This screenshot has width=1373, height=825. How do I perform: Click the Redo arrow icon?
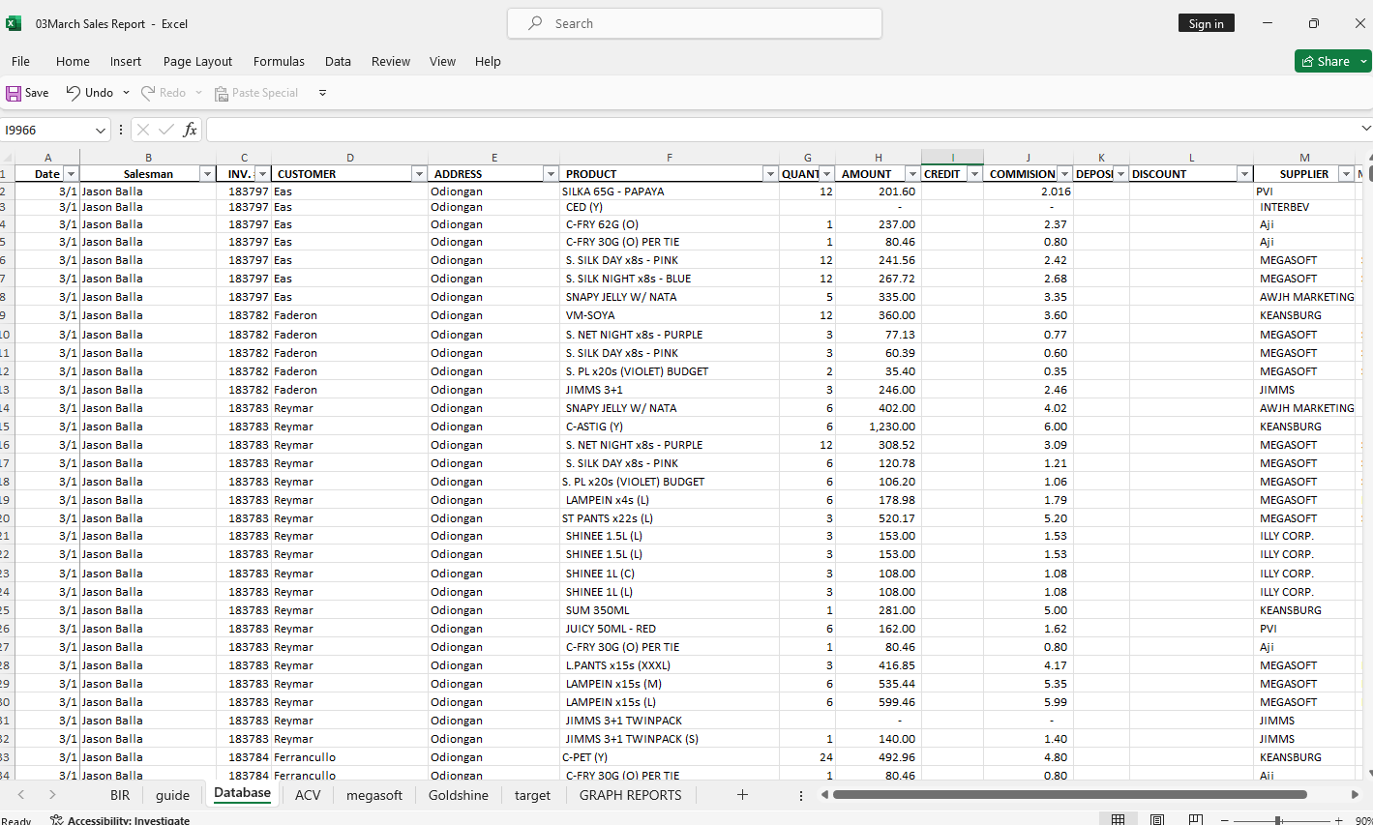point(148,93)
